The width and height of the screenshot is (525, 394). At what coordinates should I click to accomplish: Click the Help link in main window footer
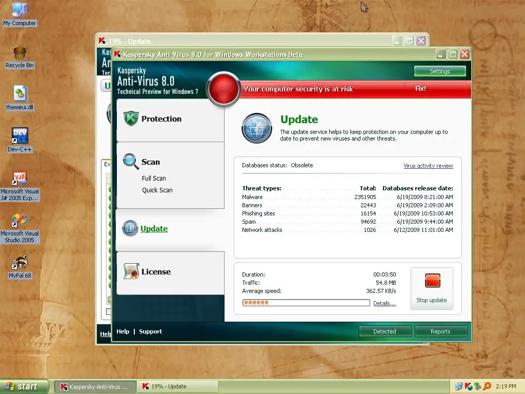123,331
